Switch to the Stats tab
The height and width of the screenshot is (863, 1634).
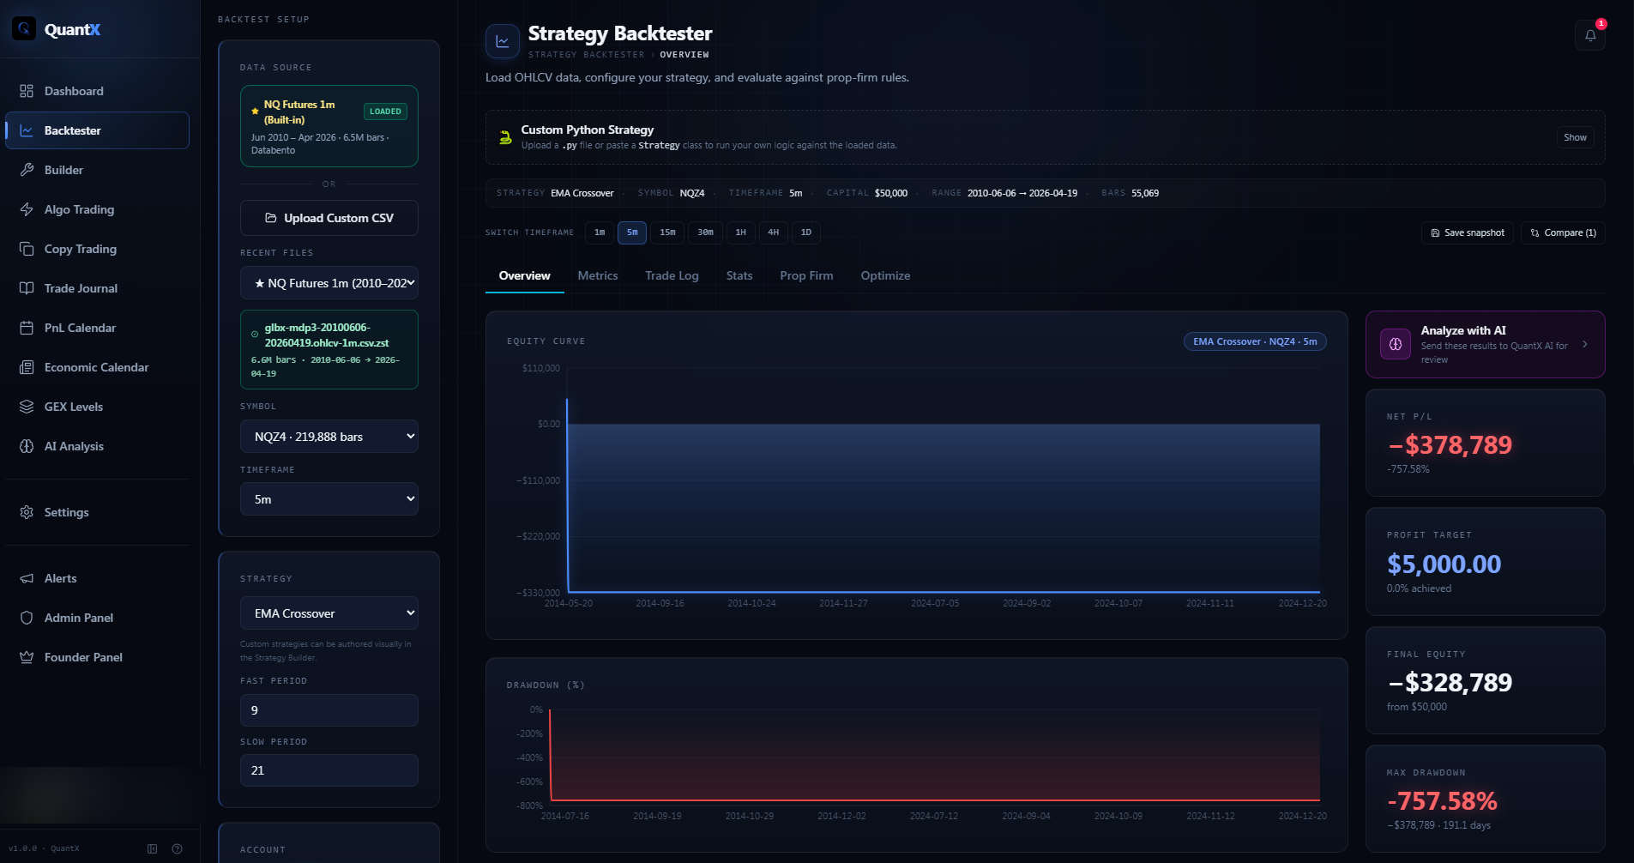(739, 275)
